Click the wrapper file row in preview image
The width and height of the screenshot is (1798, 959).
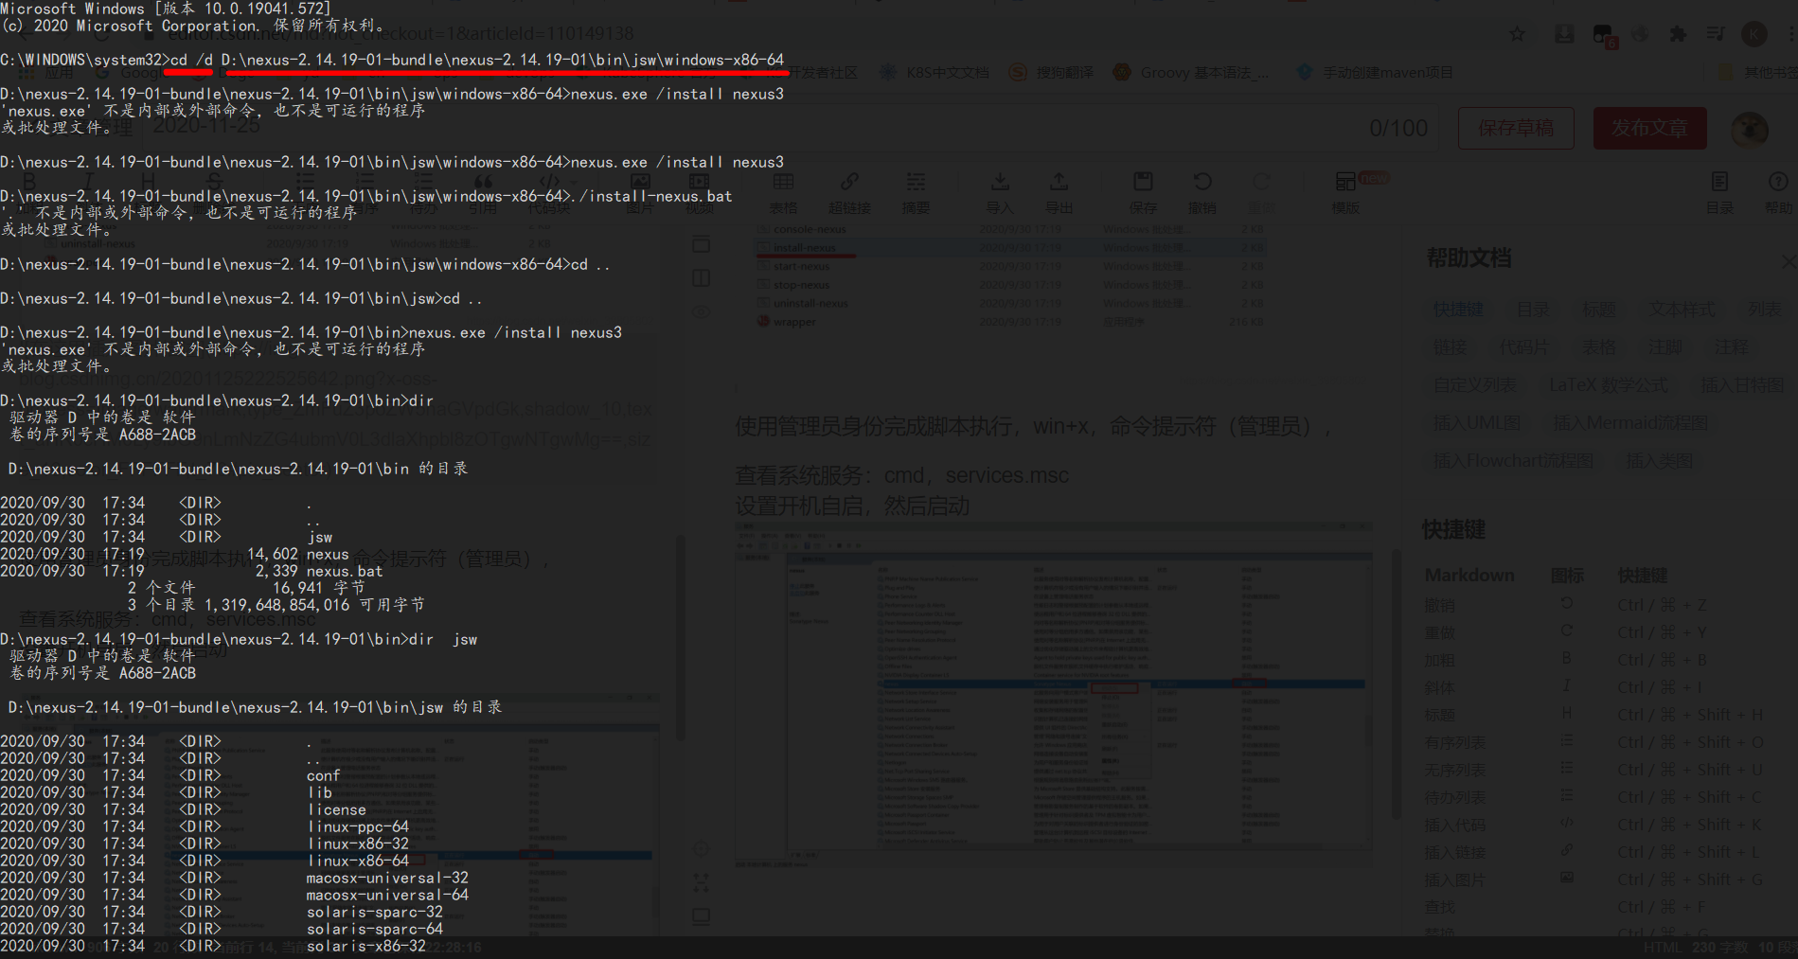(x=1010, y=322)
